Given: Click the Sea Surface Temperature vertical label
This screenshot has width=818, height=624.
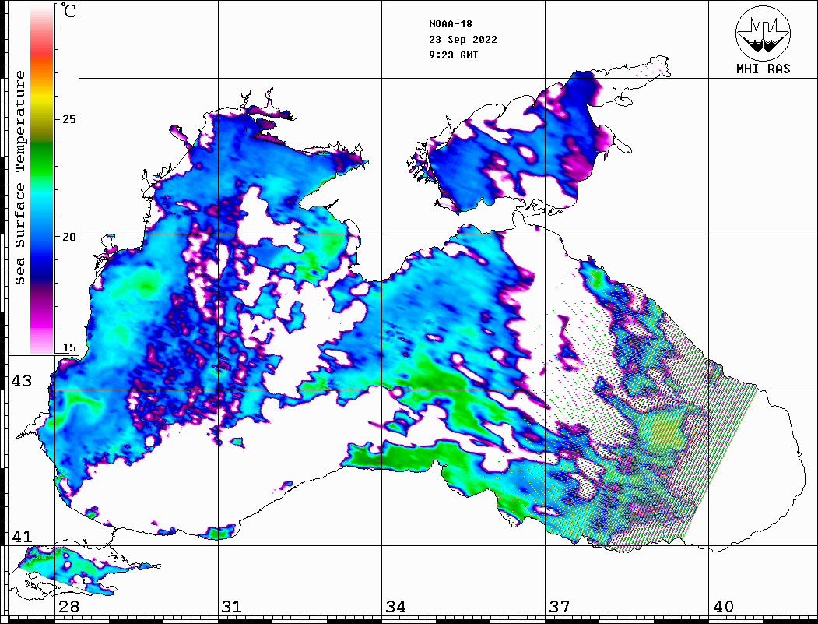Looking at the screenshot, I should pyautogui.click(x=19, y=178).
